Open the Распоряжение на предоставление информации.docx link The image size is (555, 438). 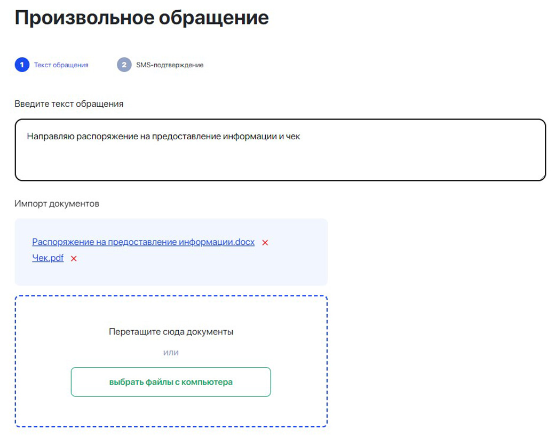click(144, 242)
